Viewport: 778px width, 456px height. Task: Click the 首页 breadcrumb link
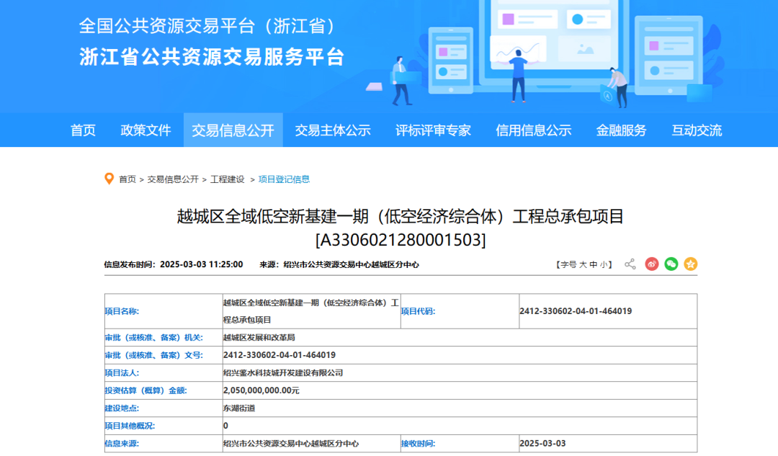pyautogui.click(x=128, y=179)
